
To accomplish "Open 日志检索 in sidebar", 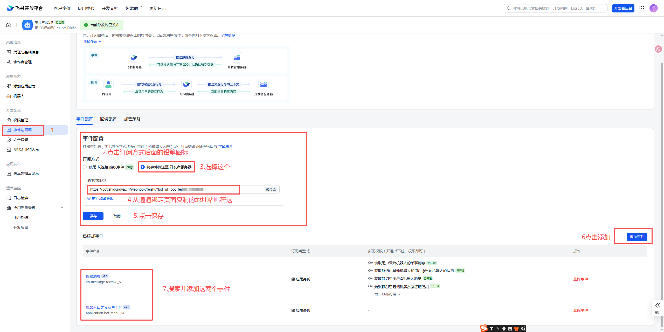I will (21, 198).
